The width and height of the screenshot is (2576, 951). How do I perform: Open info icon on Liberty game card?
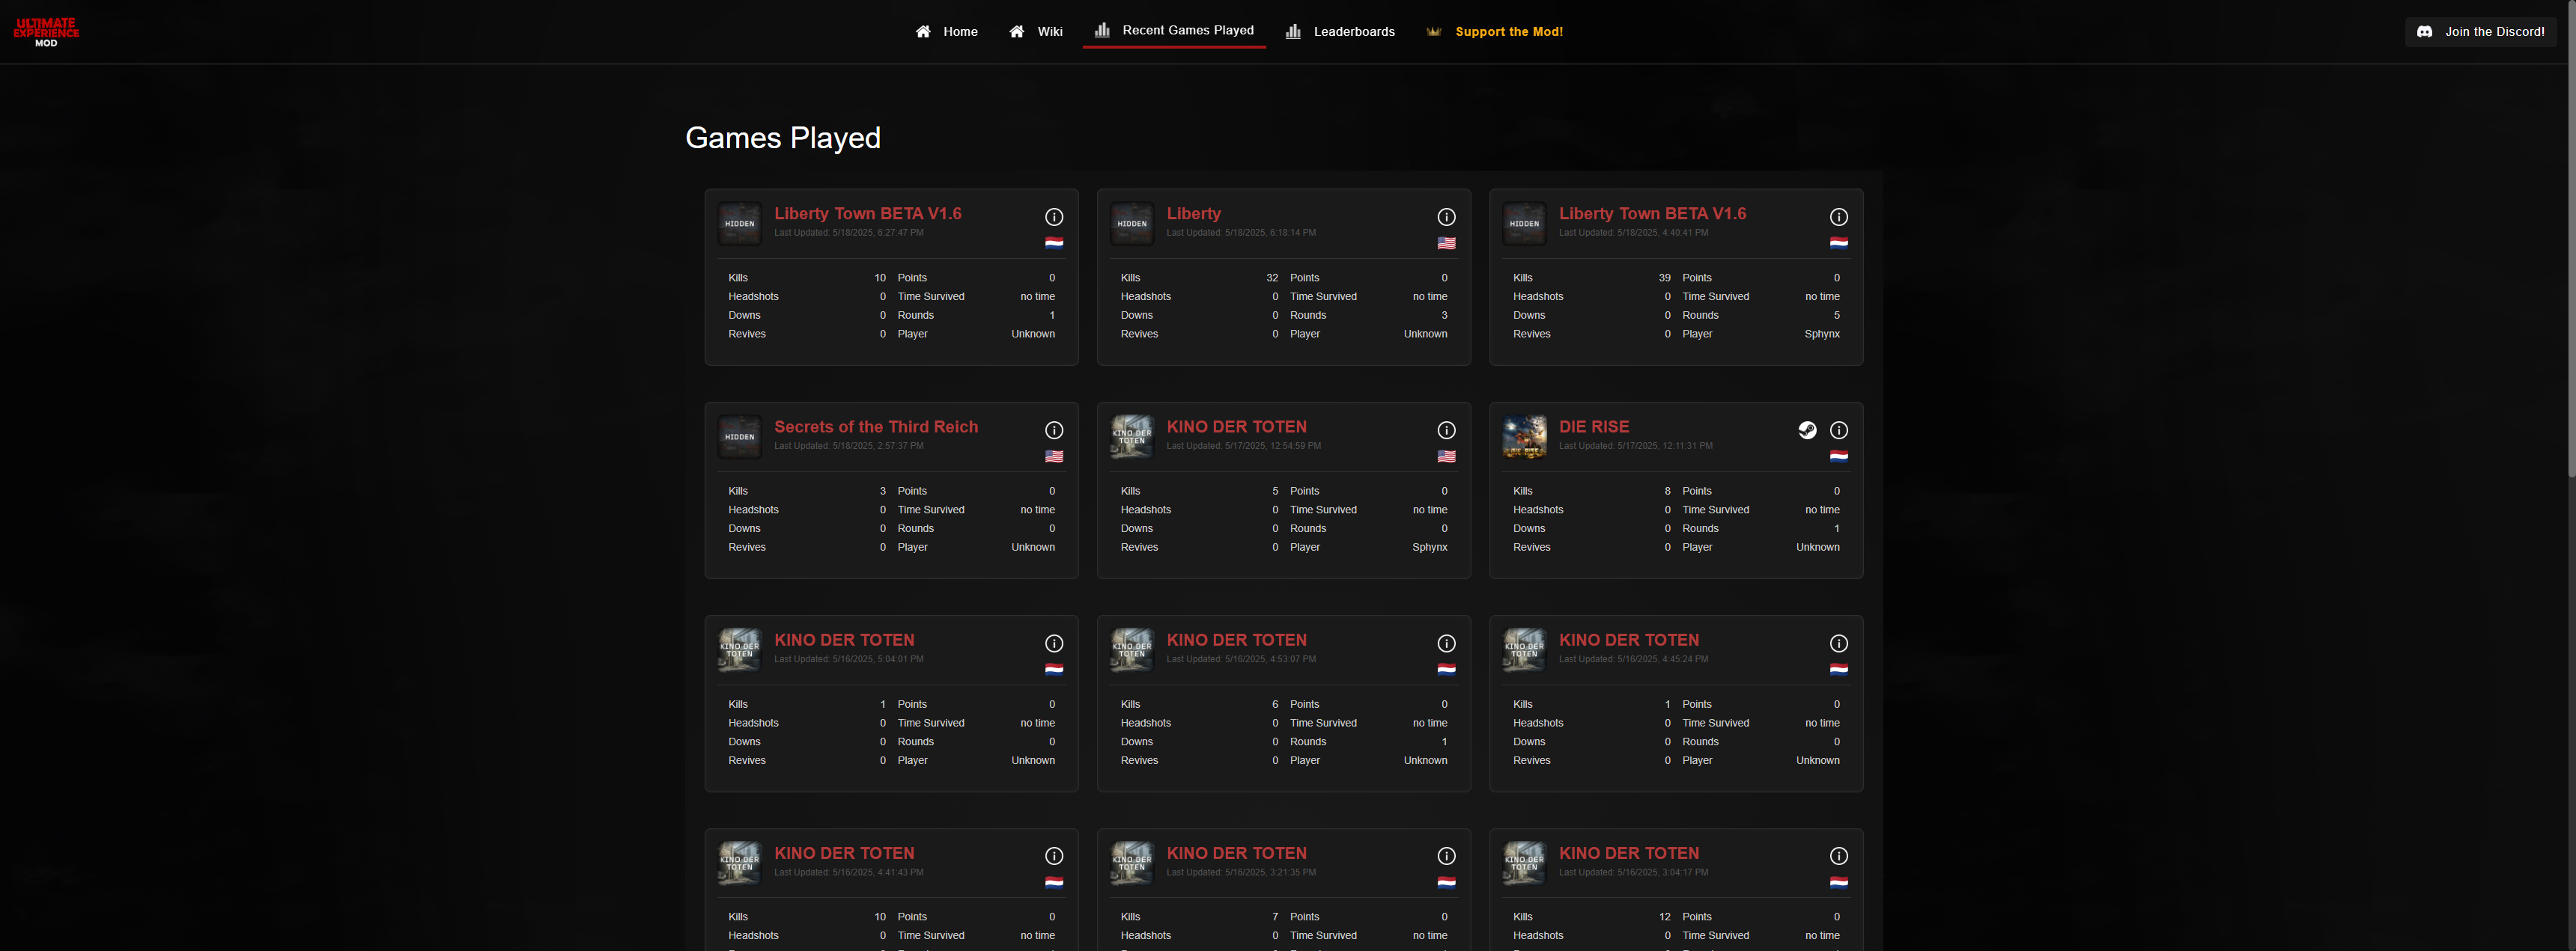tap(1446, 217)
